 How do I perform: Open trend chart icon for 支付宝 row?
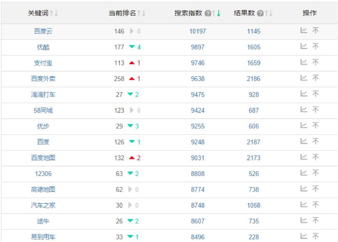tap(304, 62)
